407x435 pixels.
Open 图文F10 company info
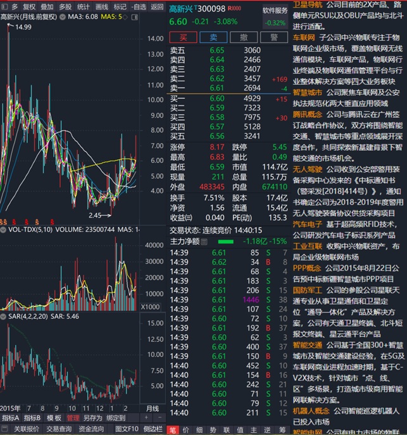pos(127,429)
